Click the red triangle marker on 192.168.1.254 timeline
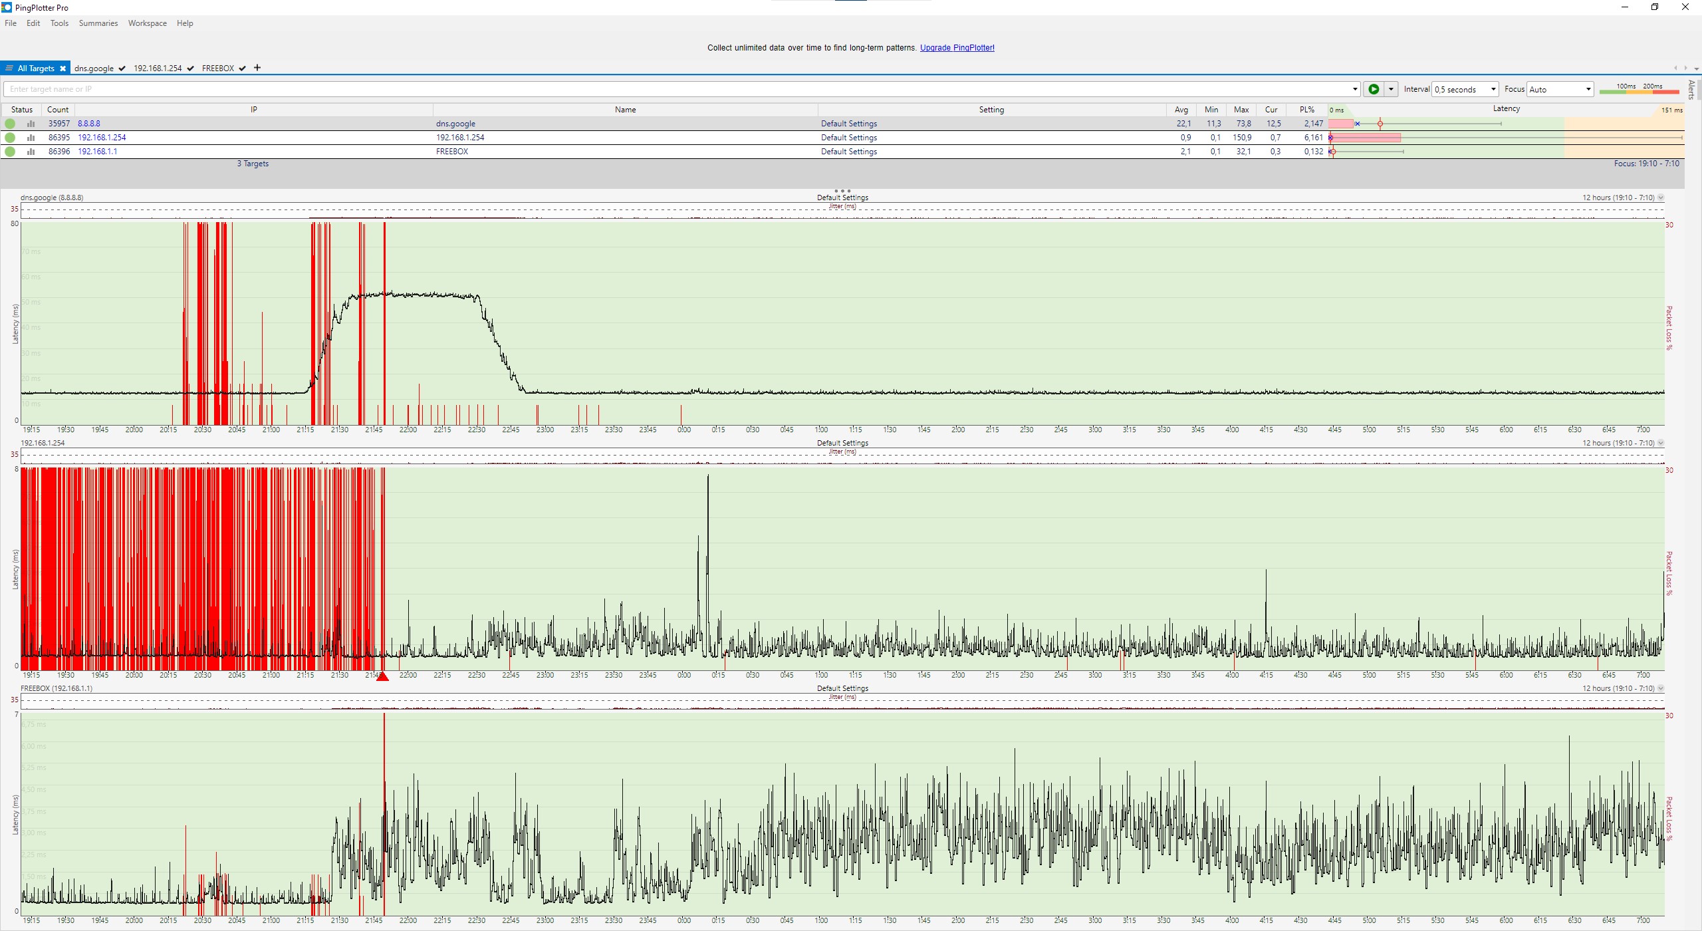The width and height of the screenshot is (1702, 931). 382,676
